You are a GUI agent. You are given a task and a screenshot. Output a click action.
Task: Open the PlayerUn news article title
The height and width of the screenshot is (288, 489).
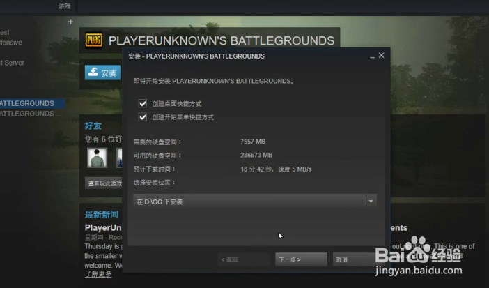[103, 228]
